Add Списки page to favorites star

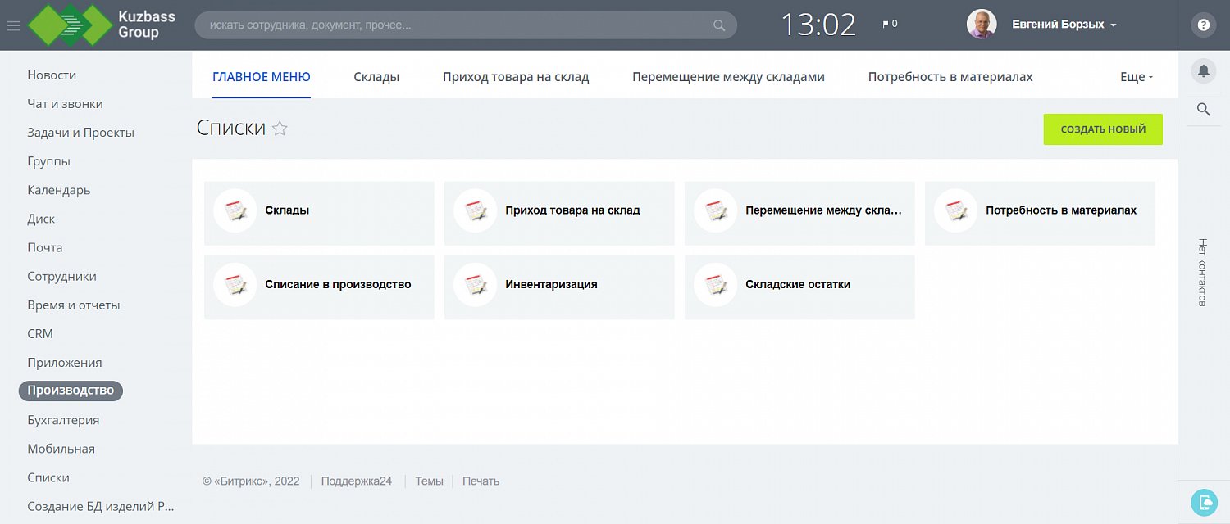coord(280,129)
